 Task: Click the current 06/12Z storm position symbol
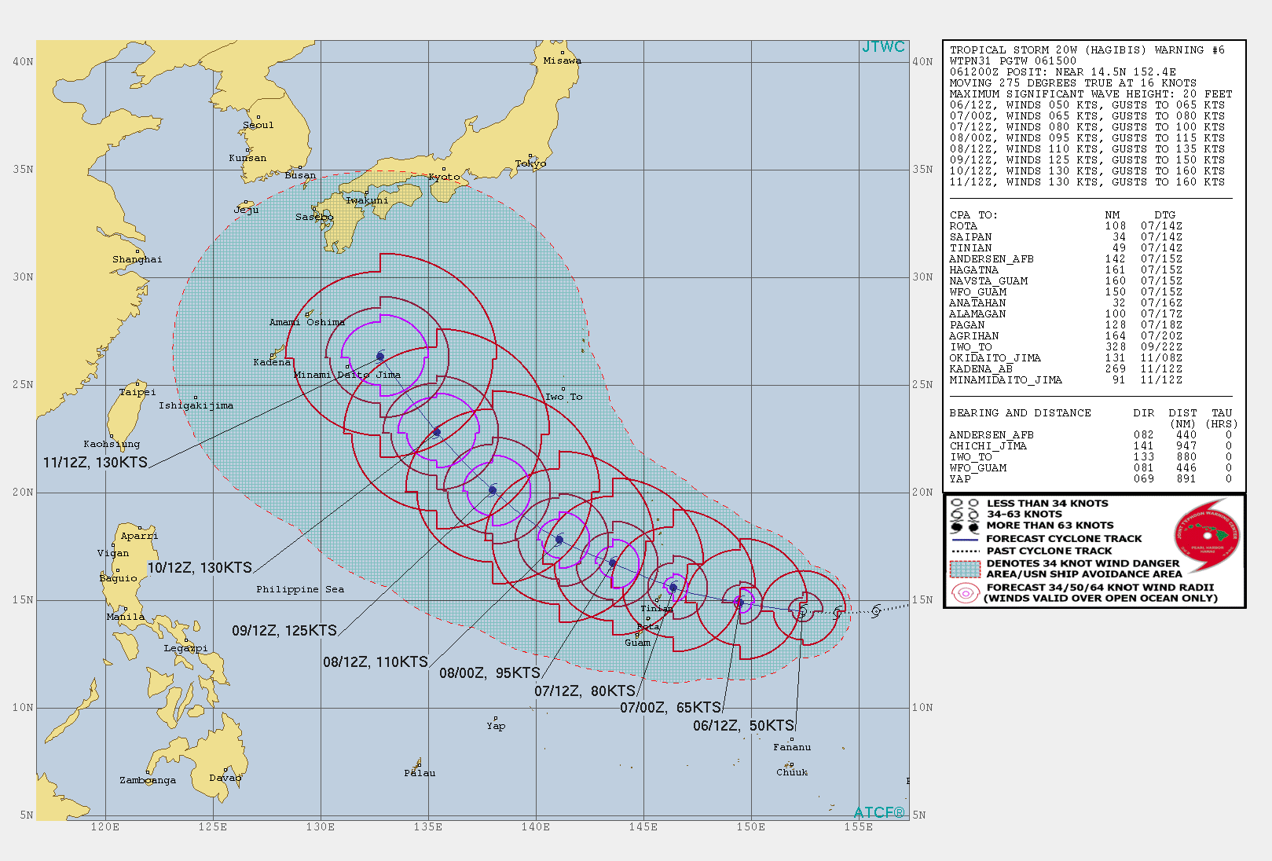tap(802, 610)
